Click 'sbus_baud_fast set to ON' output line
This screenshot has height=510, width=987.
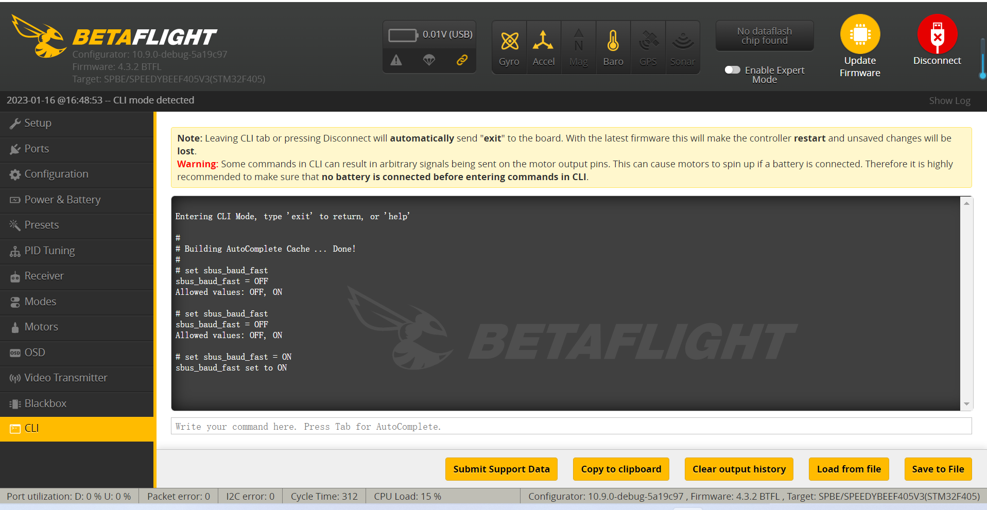pyautogui.click(x=231, y=368)
